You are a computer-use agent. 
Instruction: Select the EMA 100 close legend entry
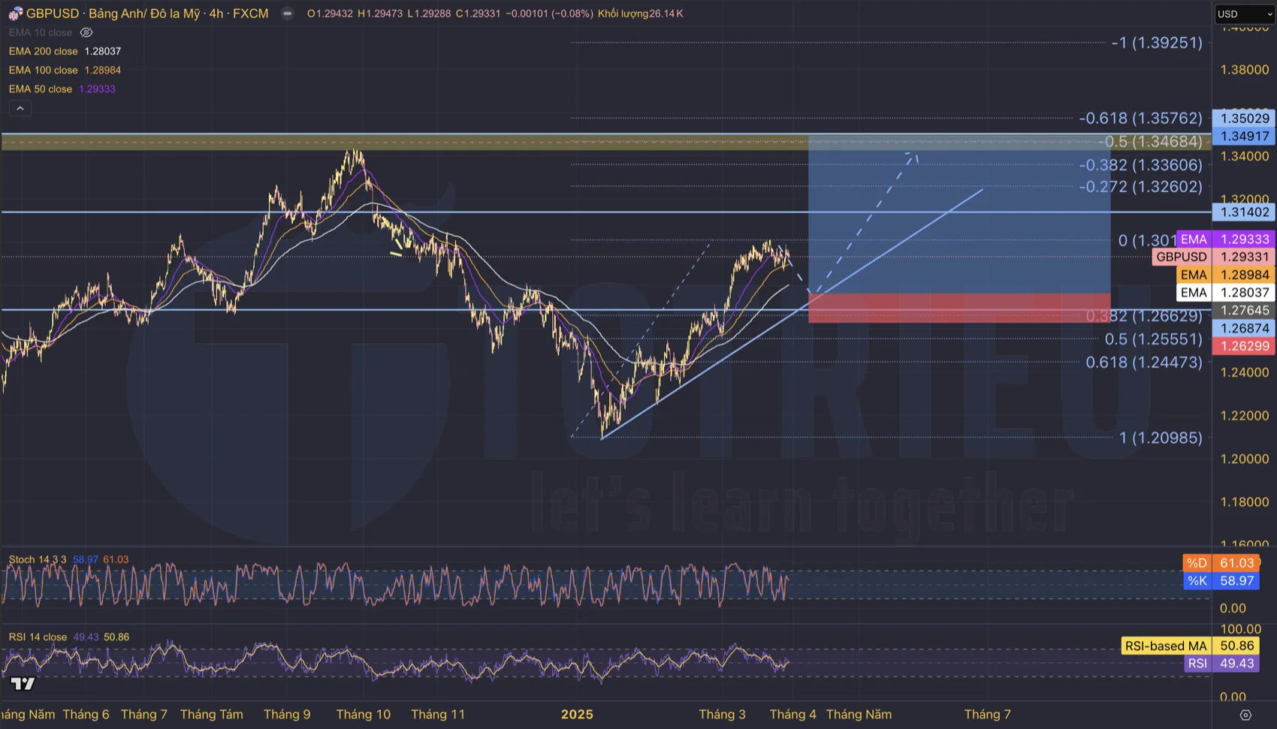click(x=43, y=70)
